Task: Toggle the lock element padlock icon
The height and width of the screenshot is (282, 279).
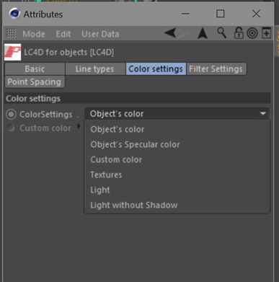Action: (239, 33)
